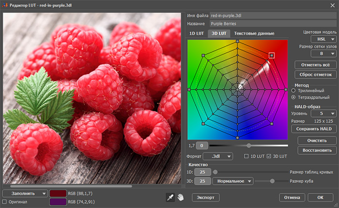Select the eyedropper tool
Screen dimensions: 339x208
click(170, 197)
